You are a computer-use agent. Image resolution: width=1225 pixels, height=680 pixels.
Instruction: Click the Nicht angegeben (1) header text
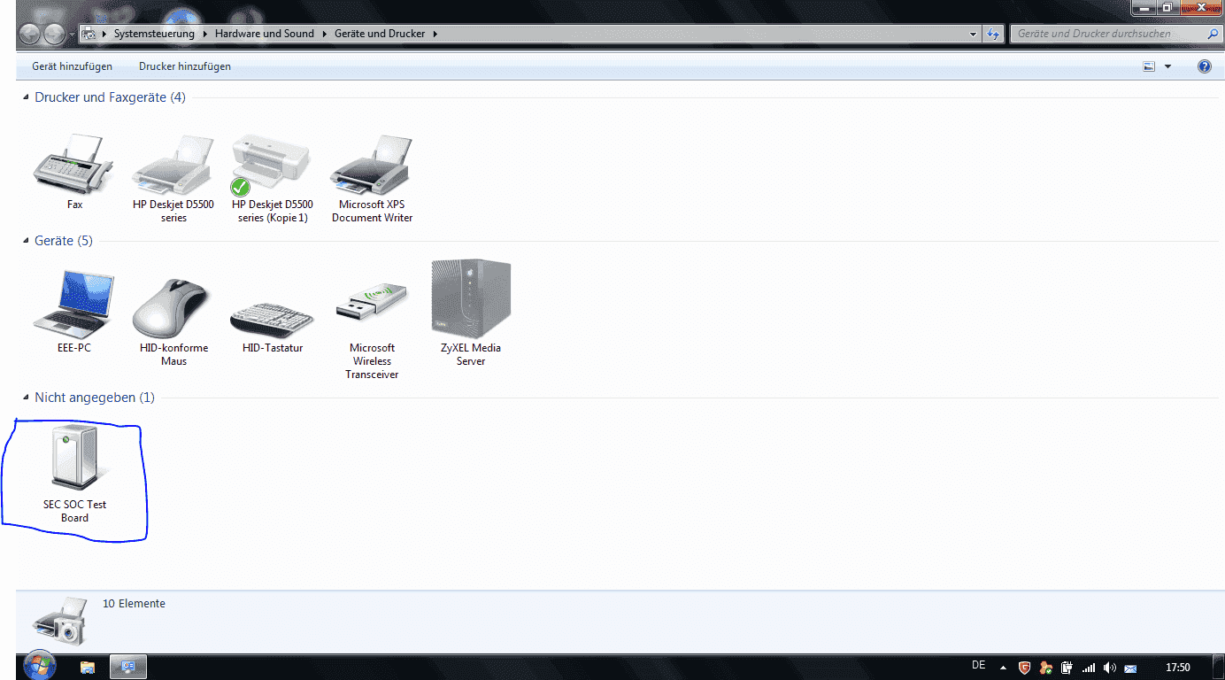[x=95, y=398]
